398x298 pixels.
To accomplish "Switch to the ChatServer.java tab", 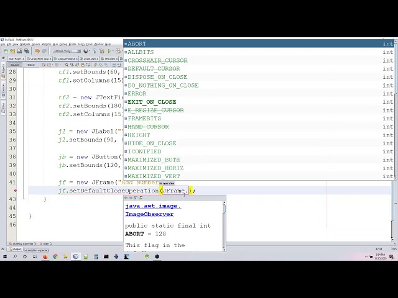I will pos(37,59).
